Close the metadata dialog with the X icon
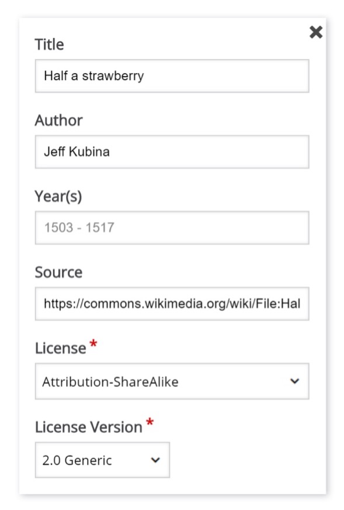Screen dimensions: 344x510 coord(316,32)
